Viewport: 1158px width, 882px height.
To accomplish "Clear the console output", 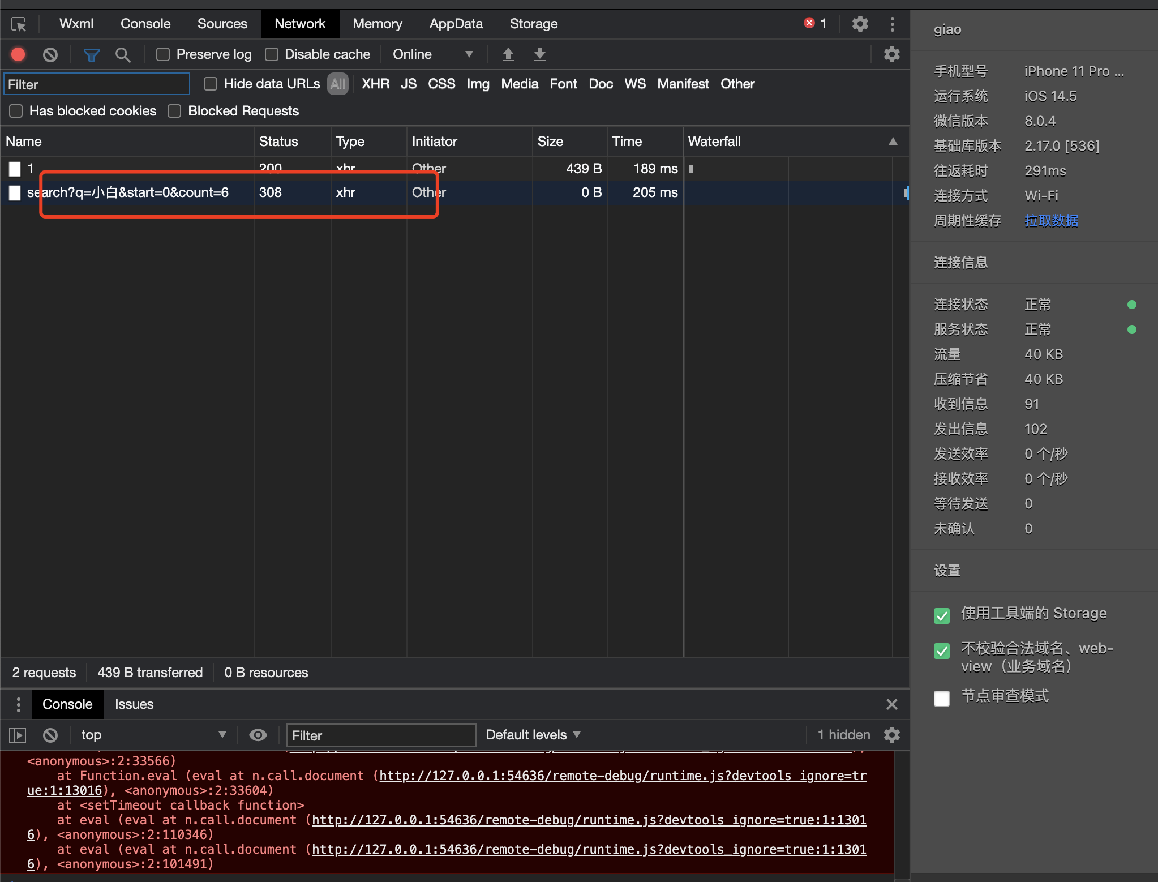I will (x=50, y=734).
